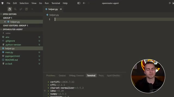Click the openrouter-agent title search box

coord(110,3)
